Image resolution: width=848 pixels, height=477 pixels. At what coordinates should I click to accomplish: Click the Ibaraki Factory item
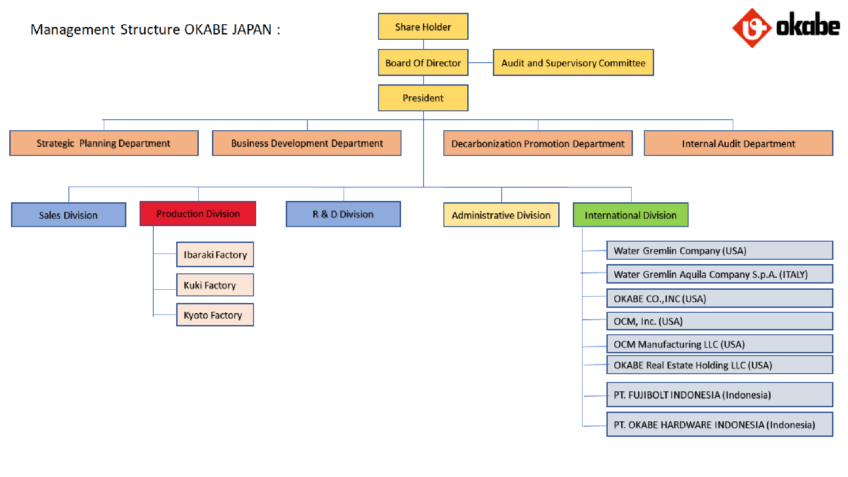tap(215, 255)
